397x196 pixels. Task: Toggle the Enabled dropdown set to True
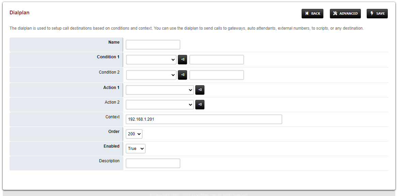[135, 149]
